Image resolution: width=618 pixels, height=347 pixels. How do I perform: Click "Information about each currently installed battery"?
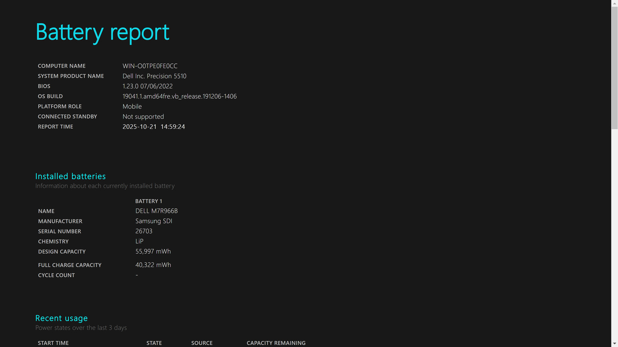tap(105, 186)
